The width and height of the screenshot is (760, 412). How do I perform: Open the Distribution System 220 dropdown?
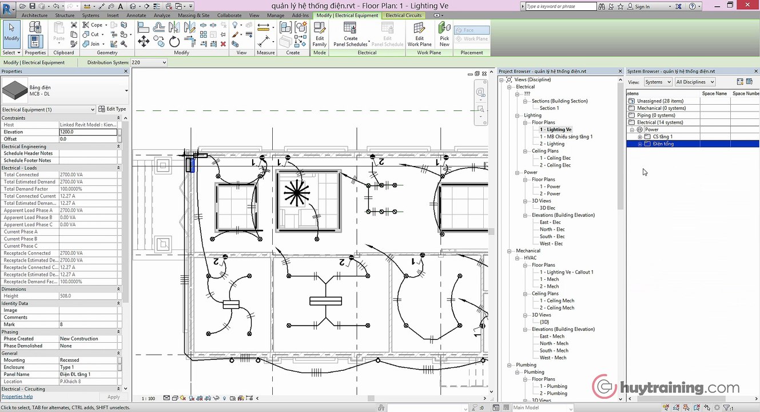149,62
